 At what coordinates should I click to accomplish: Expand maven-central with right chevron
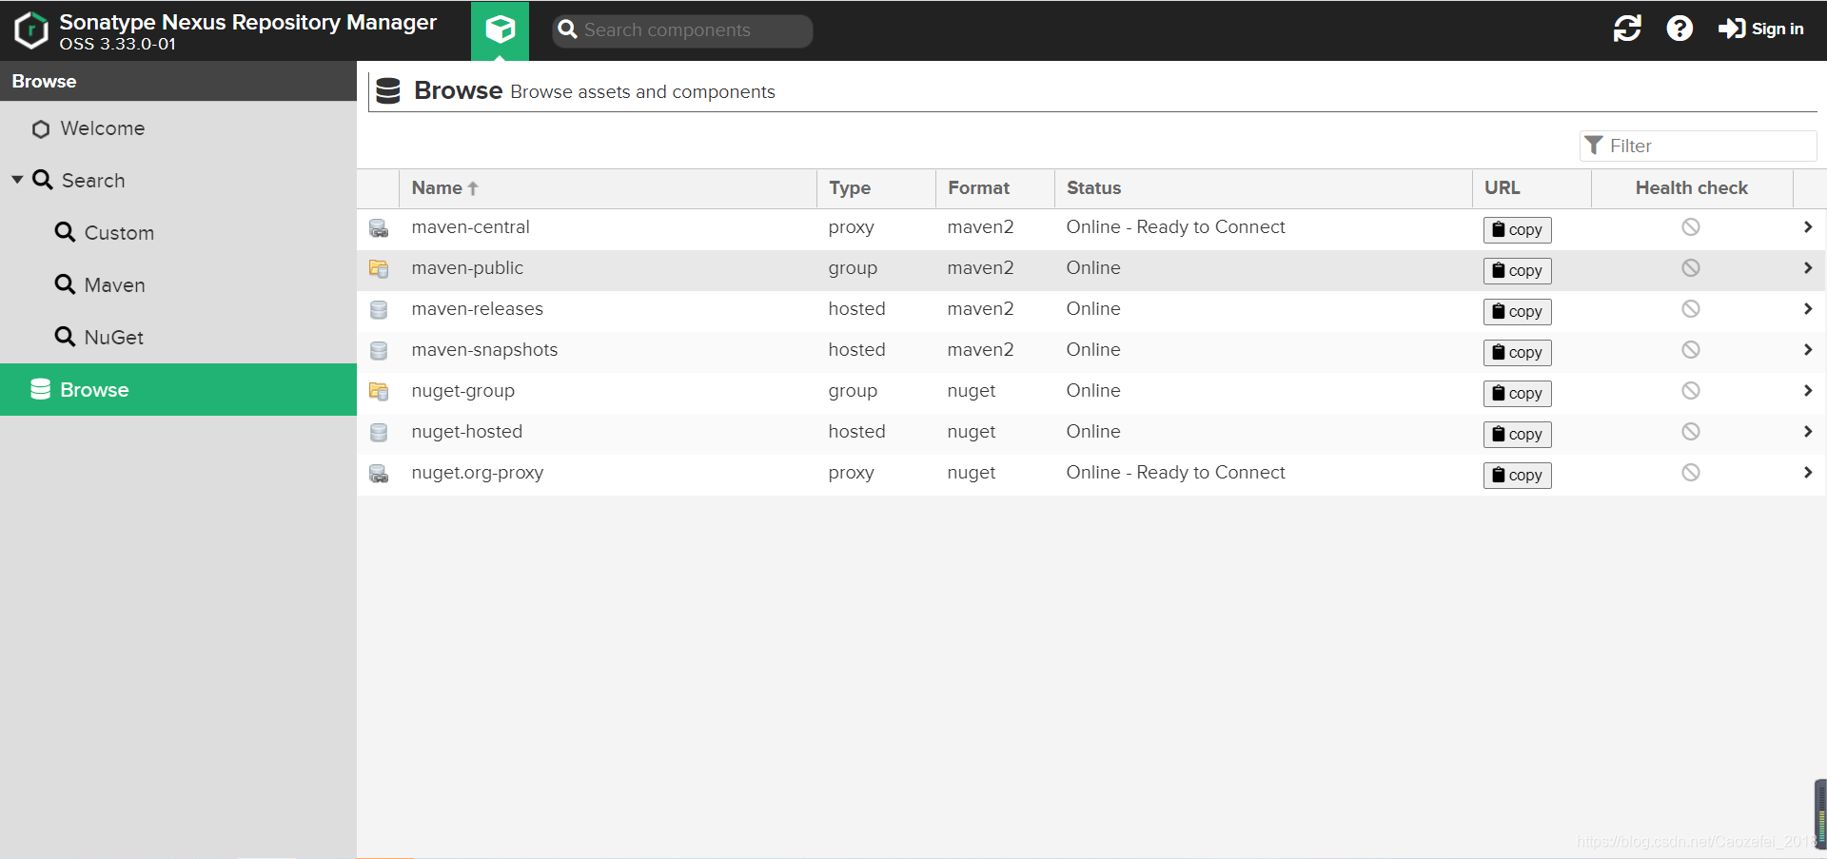(x=1808, y=227)
